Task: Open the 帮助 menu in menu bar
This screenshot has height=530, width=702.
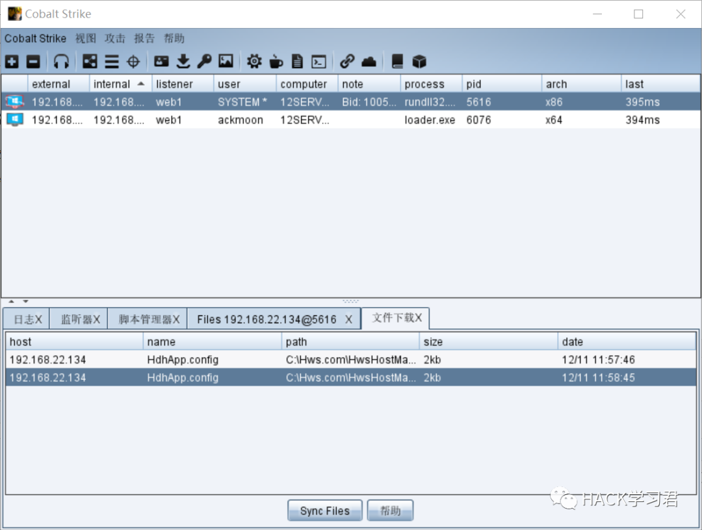Action: (x=174, y=38)
